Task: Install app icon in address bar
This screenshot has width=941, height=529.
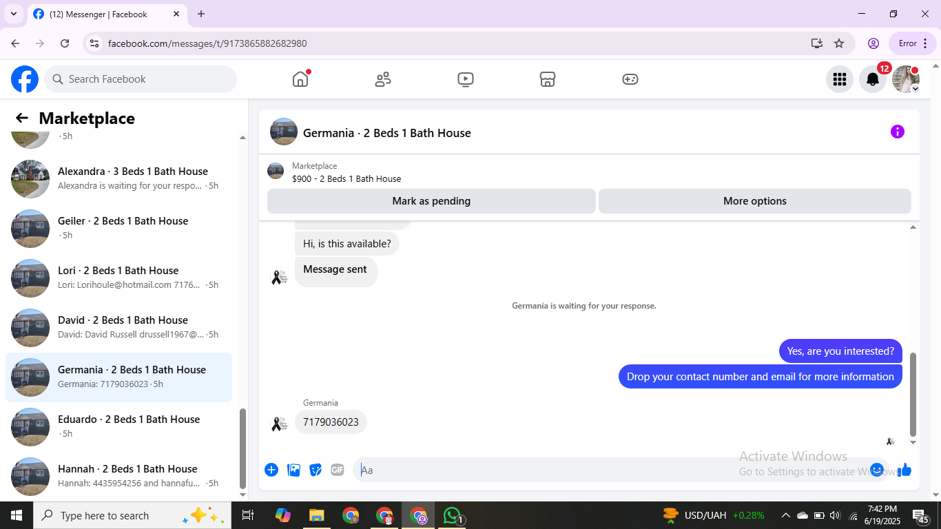Action: coord(817,43)
